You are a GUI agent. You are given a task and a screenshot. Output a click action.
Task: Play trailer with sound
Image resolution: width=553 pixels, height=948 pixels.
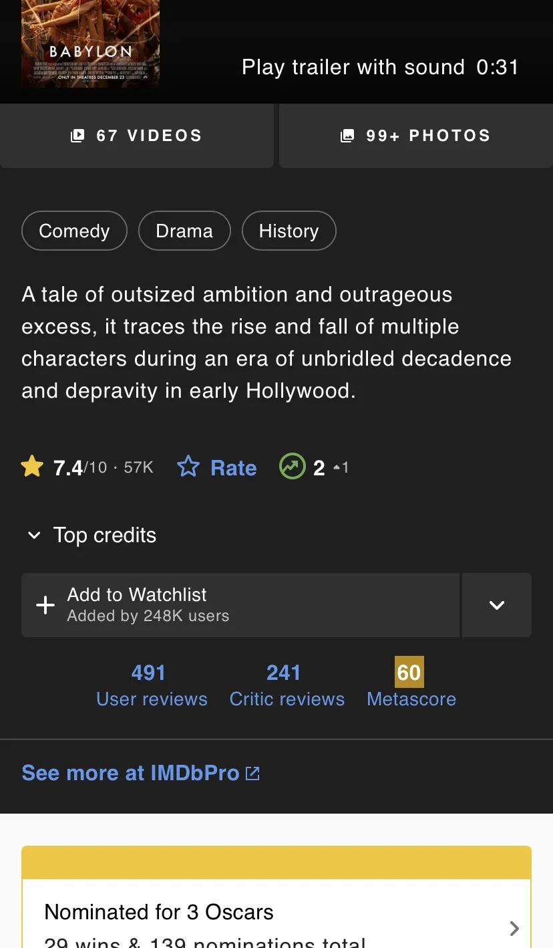coord(380,67)
